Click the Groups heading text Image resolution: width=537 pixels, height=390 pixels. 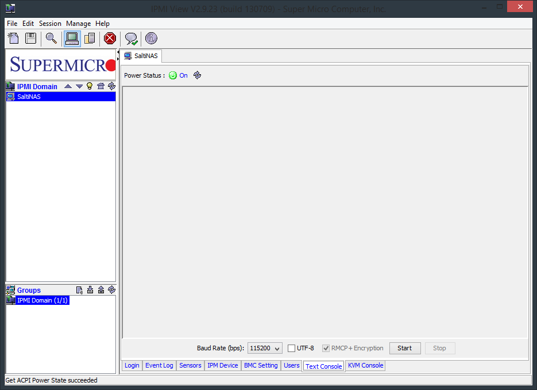29,290
